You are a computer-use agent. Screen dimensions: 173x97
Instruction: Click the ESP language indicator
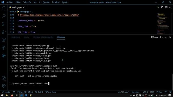[x=156, y=95]
